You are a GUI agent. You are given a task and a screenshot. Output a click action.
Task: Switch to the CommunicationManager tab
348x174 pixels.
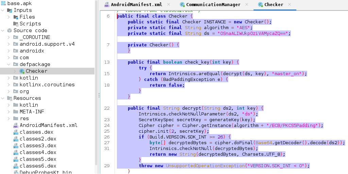click(213, 5)
